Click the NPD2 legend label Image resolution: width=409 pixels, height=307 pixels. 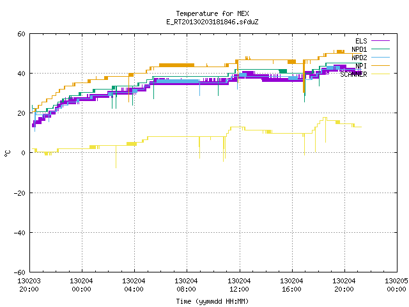359,58
